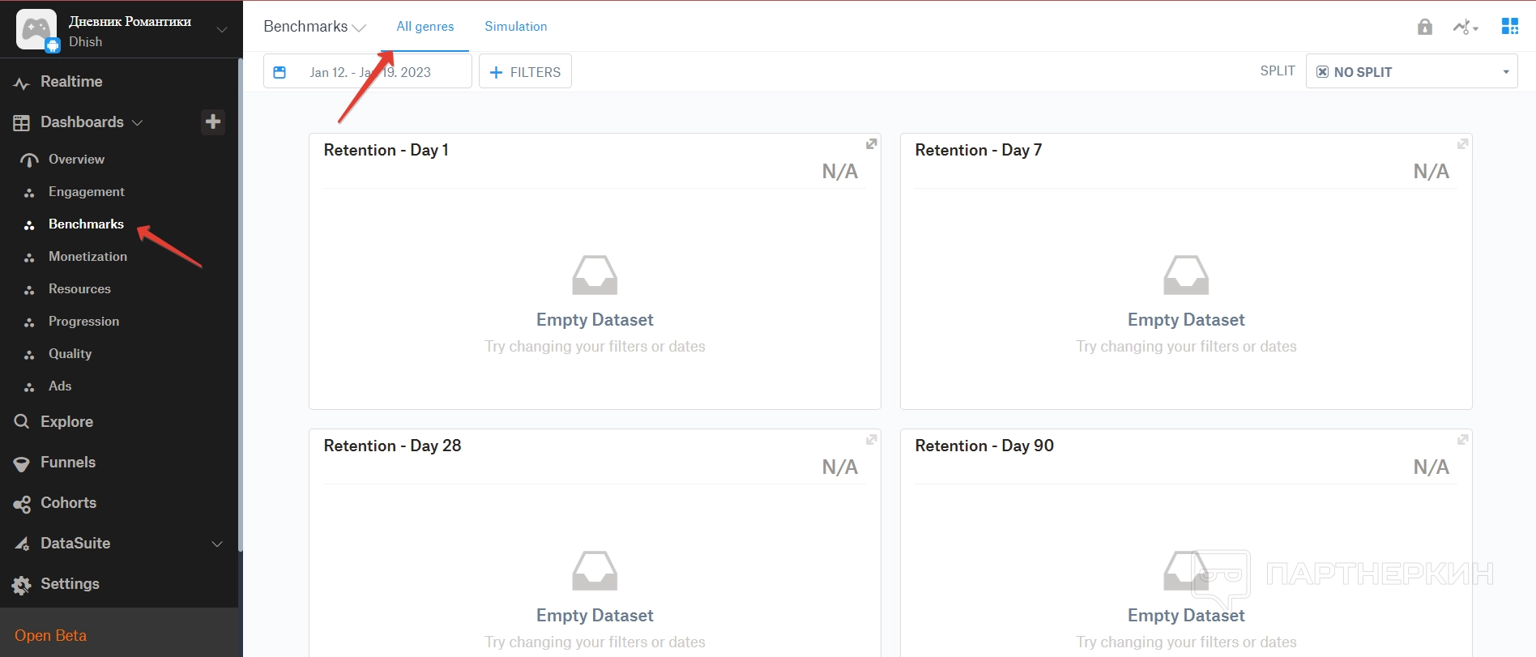Click the lock icon in top bar
Image resolution: width=1536 pixels, height=657 pixels.
click(x=1424, y=27)
